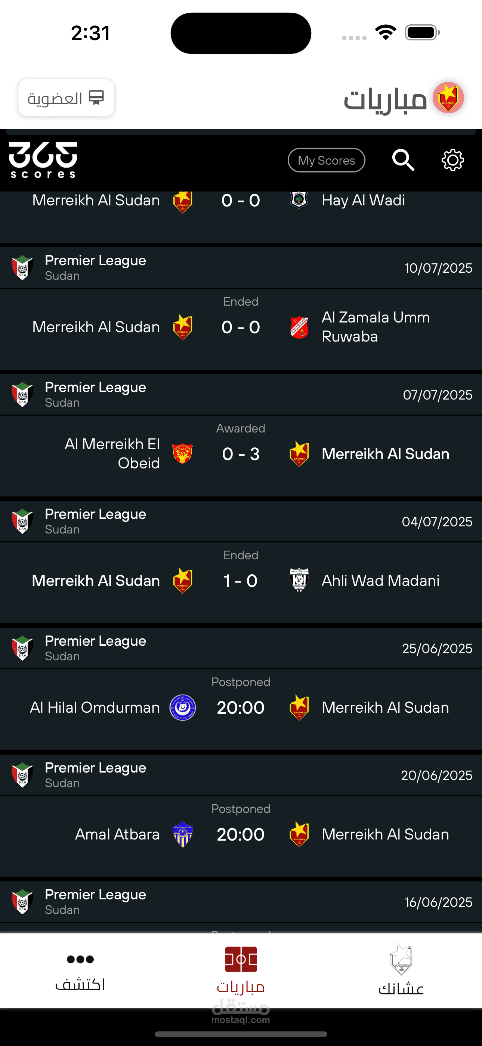Image resolution: width=482 pixels, height=1046 pixels.
Task: Tap Ahli Wad Madani club crest
Action: tap(299, 581)
